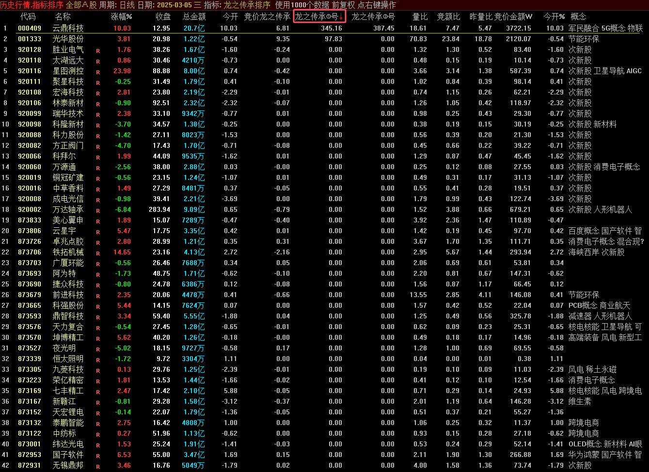The image size is (649, 472).
Task: Click 前复权 in the top bar
Action: click(x=344, y=5)
